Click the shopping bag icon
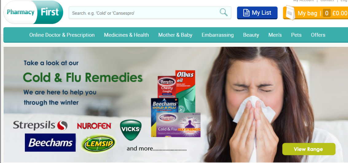The height and width of the screenshot is (163, 348). click(291, 12)
